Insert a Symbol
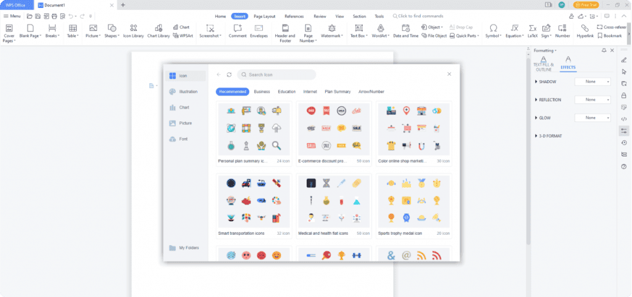The width and height of the screenshot is (632, 297). [493, 31]
